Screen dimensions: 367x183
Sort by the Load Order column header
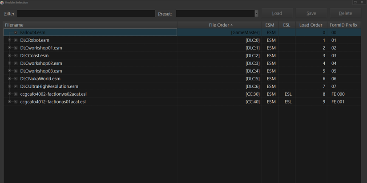tap(311, 25)
